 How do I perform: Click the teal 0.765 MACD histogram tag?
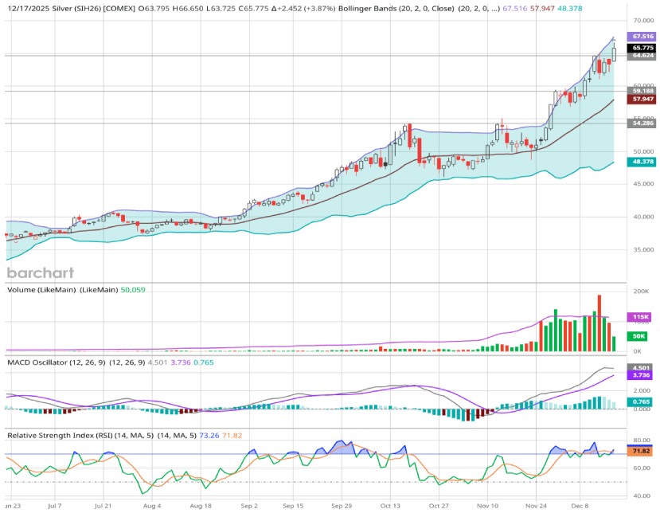click(x=642, y=401)
